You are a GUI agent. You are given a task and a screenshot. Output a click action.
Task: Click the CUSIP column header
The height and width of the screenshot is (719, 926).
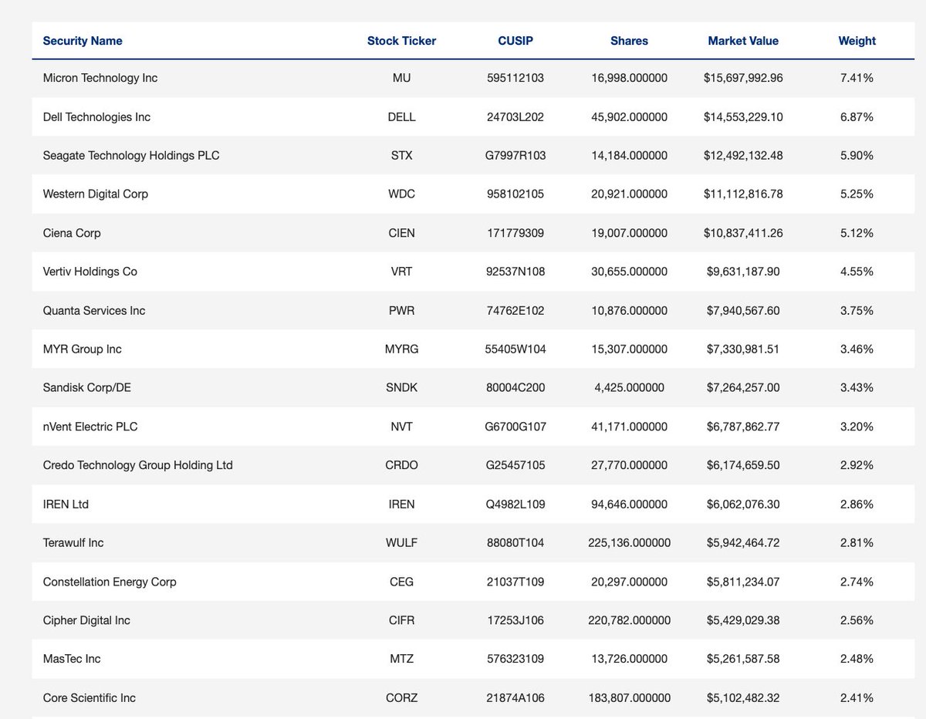(x=515, y=41)
